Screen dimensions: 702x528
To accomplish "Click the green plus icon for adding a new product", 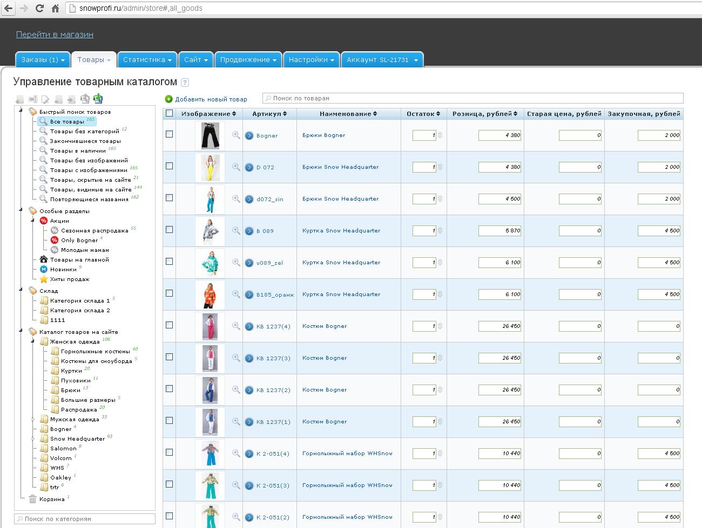I will point(168,99).
